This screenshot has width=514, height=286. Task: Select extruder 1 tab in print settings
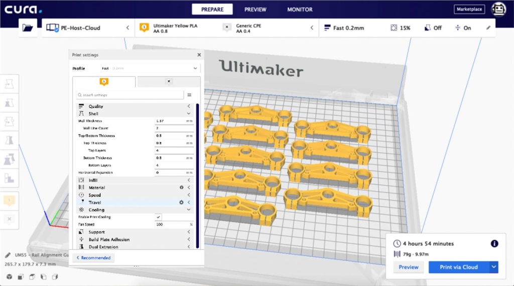click(104, 82)
